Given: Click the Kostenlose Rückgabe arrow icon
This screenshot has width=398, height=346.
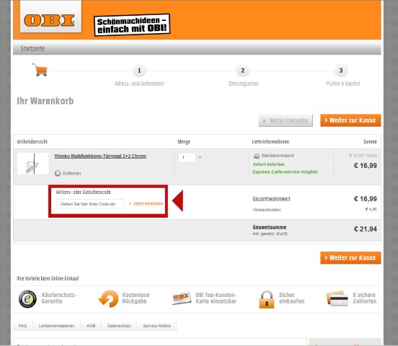Looking at the screenshot, I should click(x=108, y=298).
